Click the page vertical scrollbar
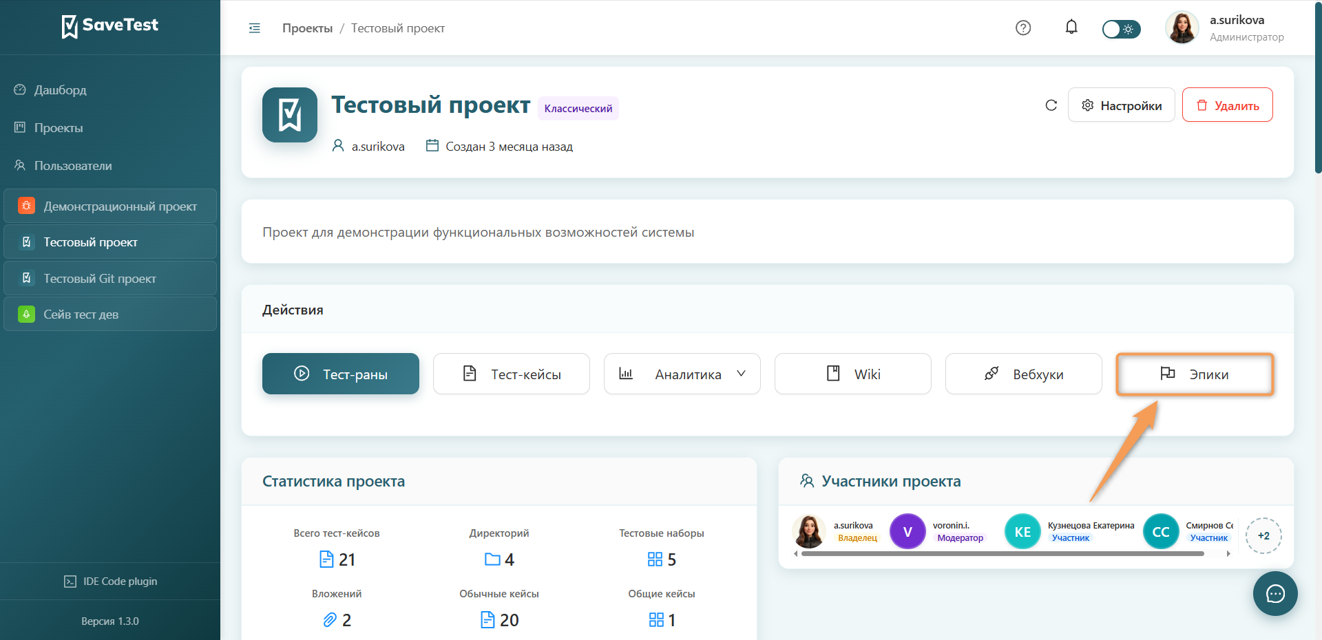Image resolution: width=1322 pixels, height=640 pixels. click(1318, 87)
